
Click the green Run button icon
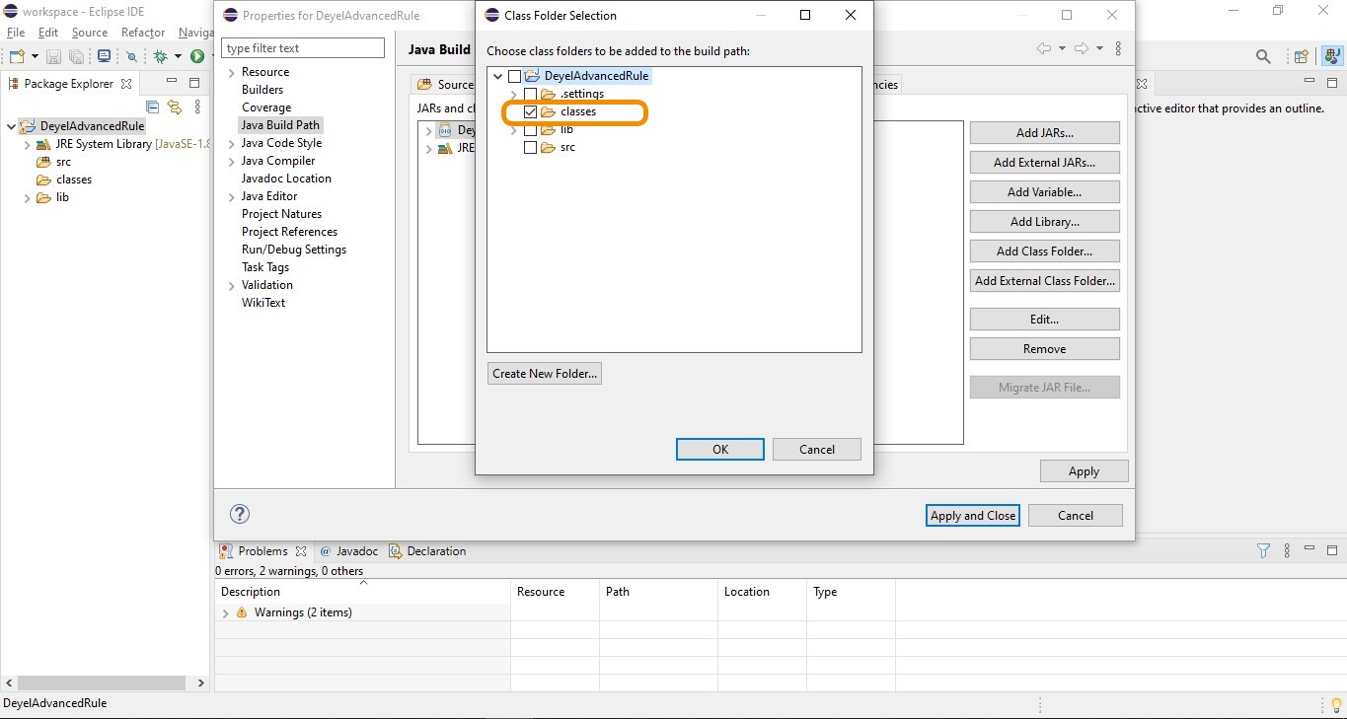click(197, 57)
